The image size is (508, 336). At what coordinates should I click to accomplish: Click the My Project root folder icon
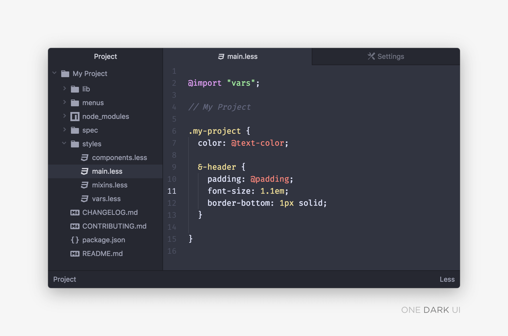pyautogui.click(x=65, y=74)
